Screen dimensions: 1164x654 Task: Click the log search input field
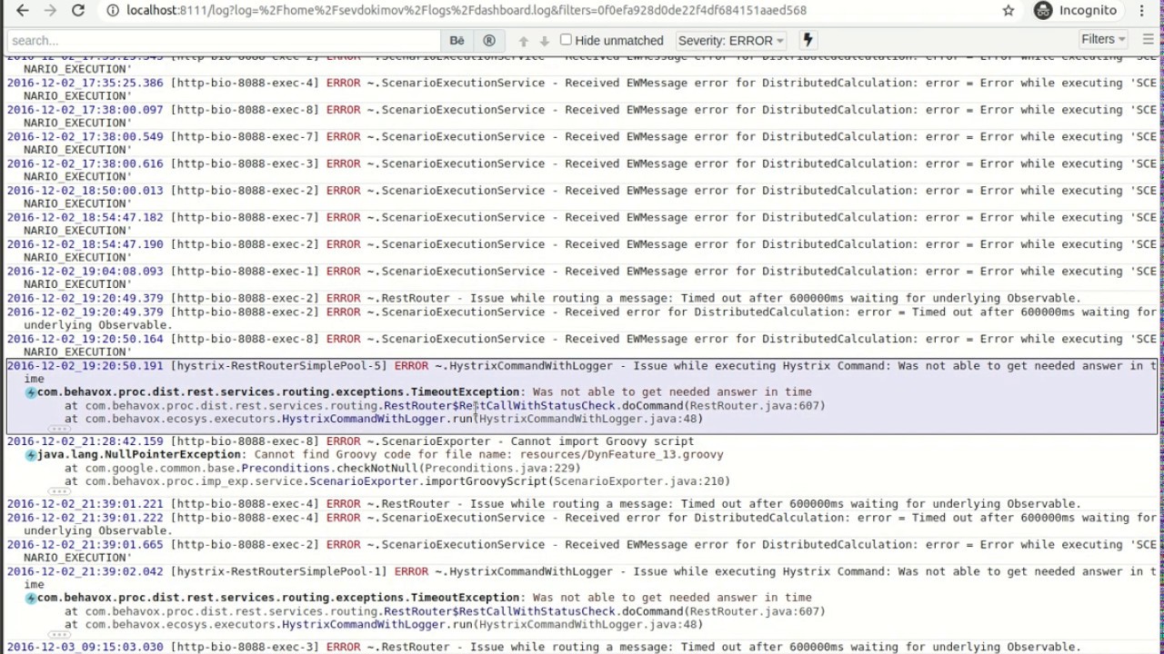point(222,41)
